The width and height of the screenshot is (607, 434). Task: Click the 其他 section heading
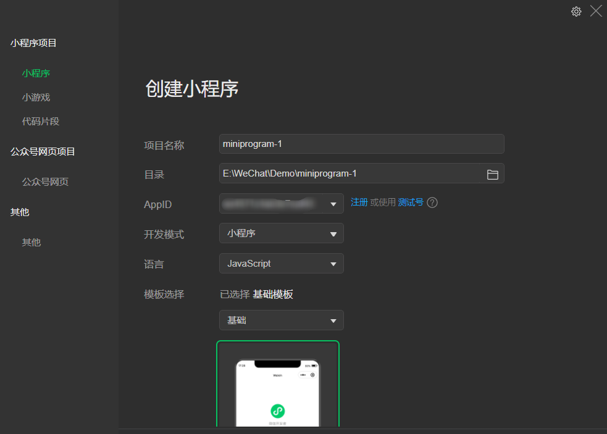(20, 212)
